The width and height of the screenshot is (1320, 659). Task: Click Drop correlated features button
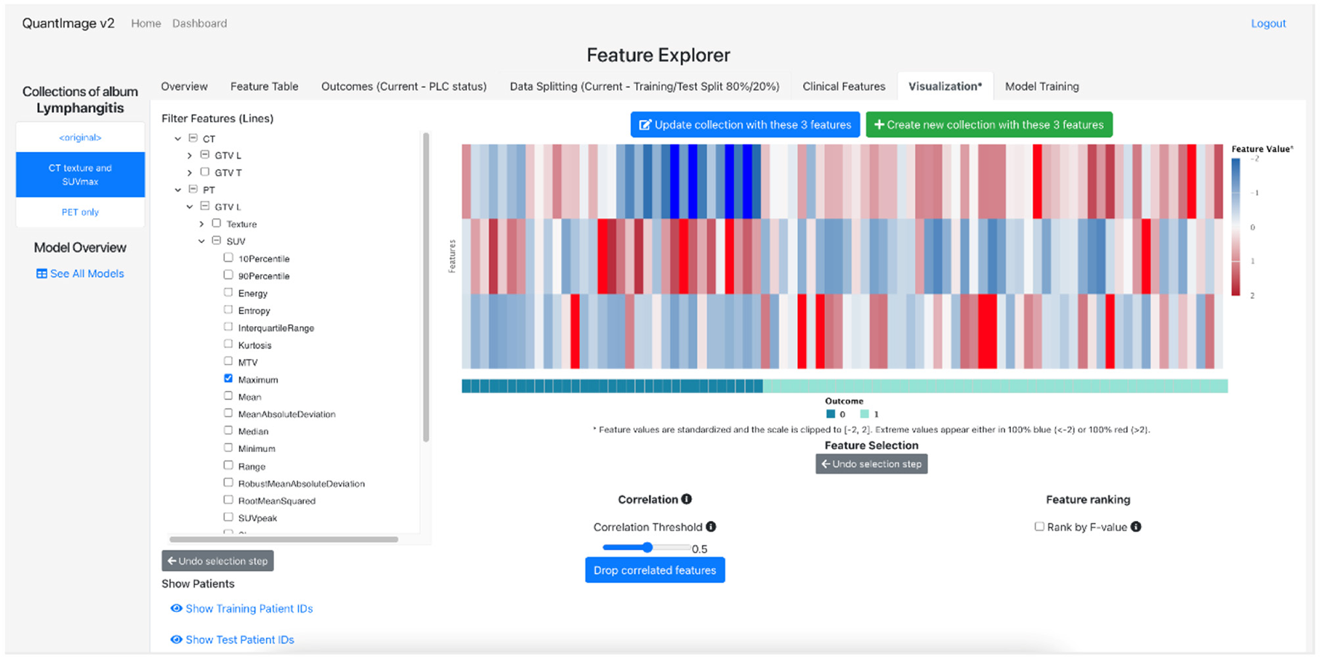654,570
